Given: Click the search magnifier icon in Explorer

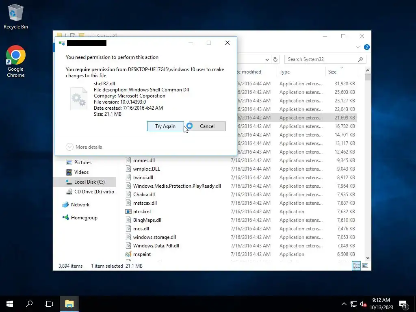Looking at the screenshot, I should click(x=360, y=59).
